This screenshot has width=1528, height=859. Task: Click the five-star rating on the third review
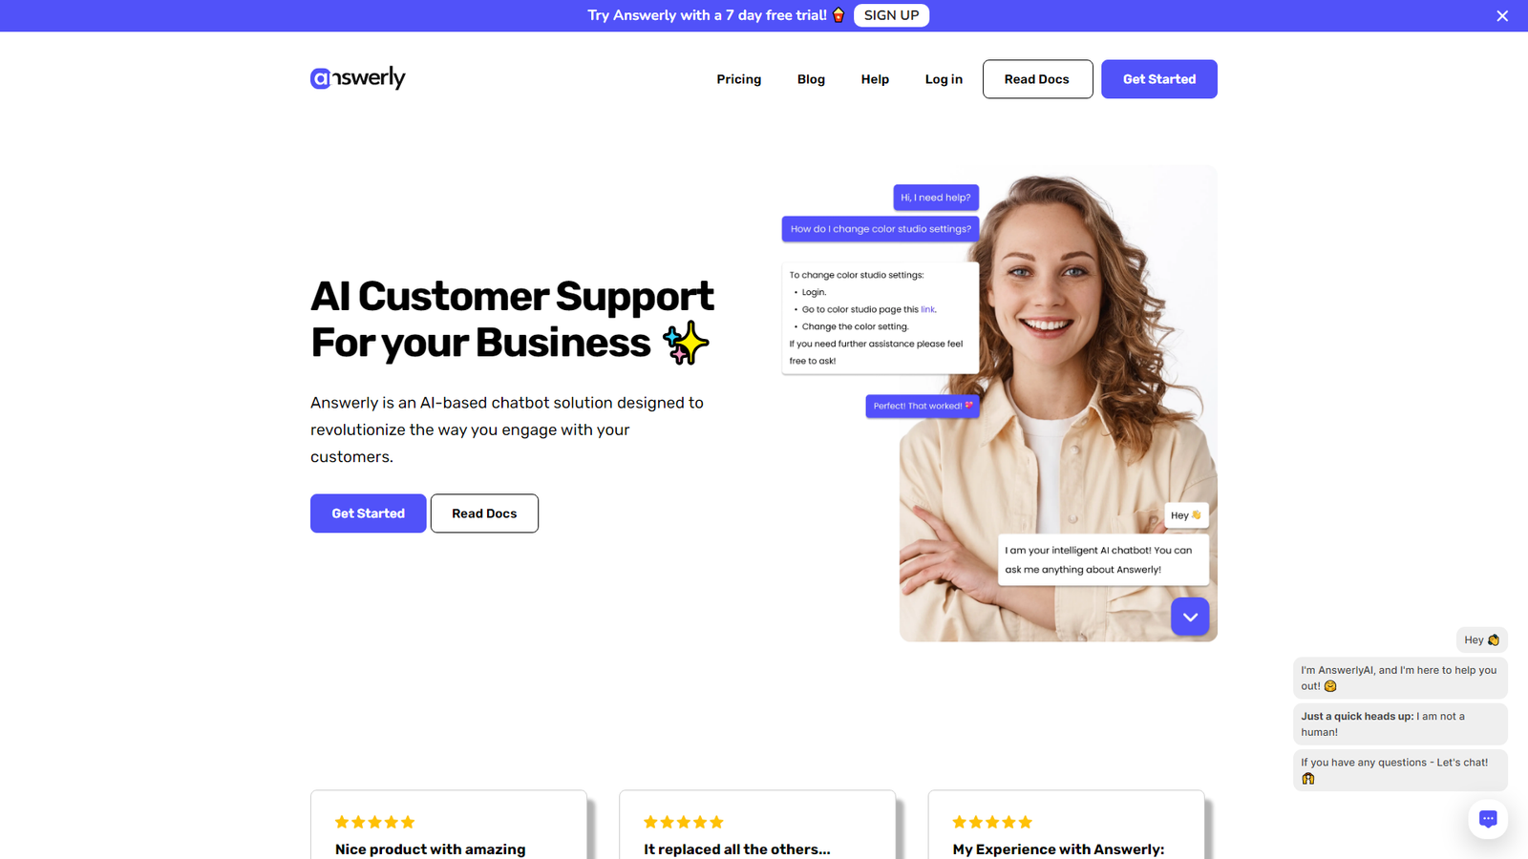click(992, 822)
